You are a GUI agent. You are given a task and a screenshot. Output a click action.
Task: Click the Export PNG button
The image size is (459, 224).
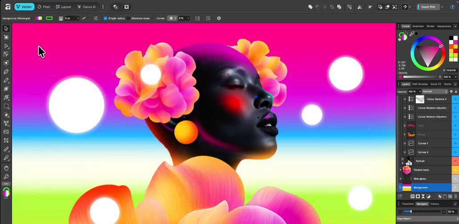[x=429, y=7]
